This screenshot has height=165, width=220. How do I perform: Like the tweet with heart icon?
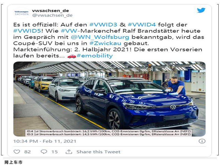17,152
